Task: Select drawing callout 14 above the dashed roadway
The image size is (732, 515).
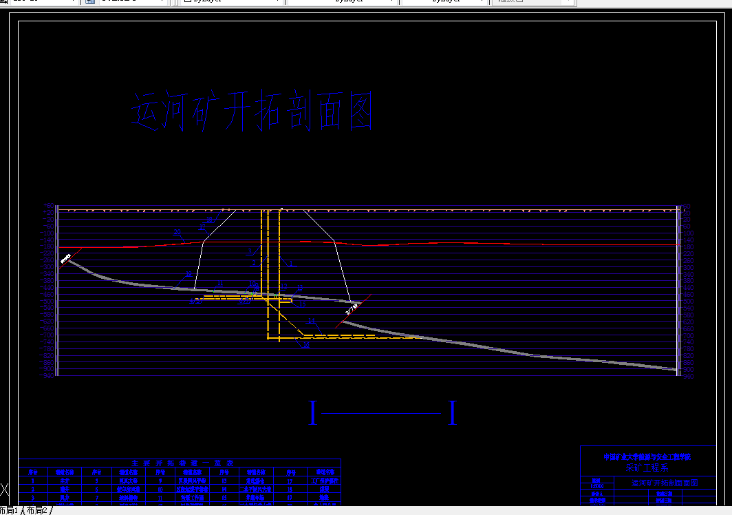Action: pyautogui.click(x=312, y=321)
